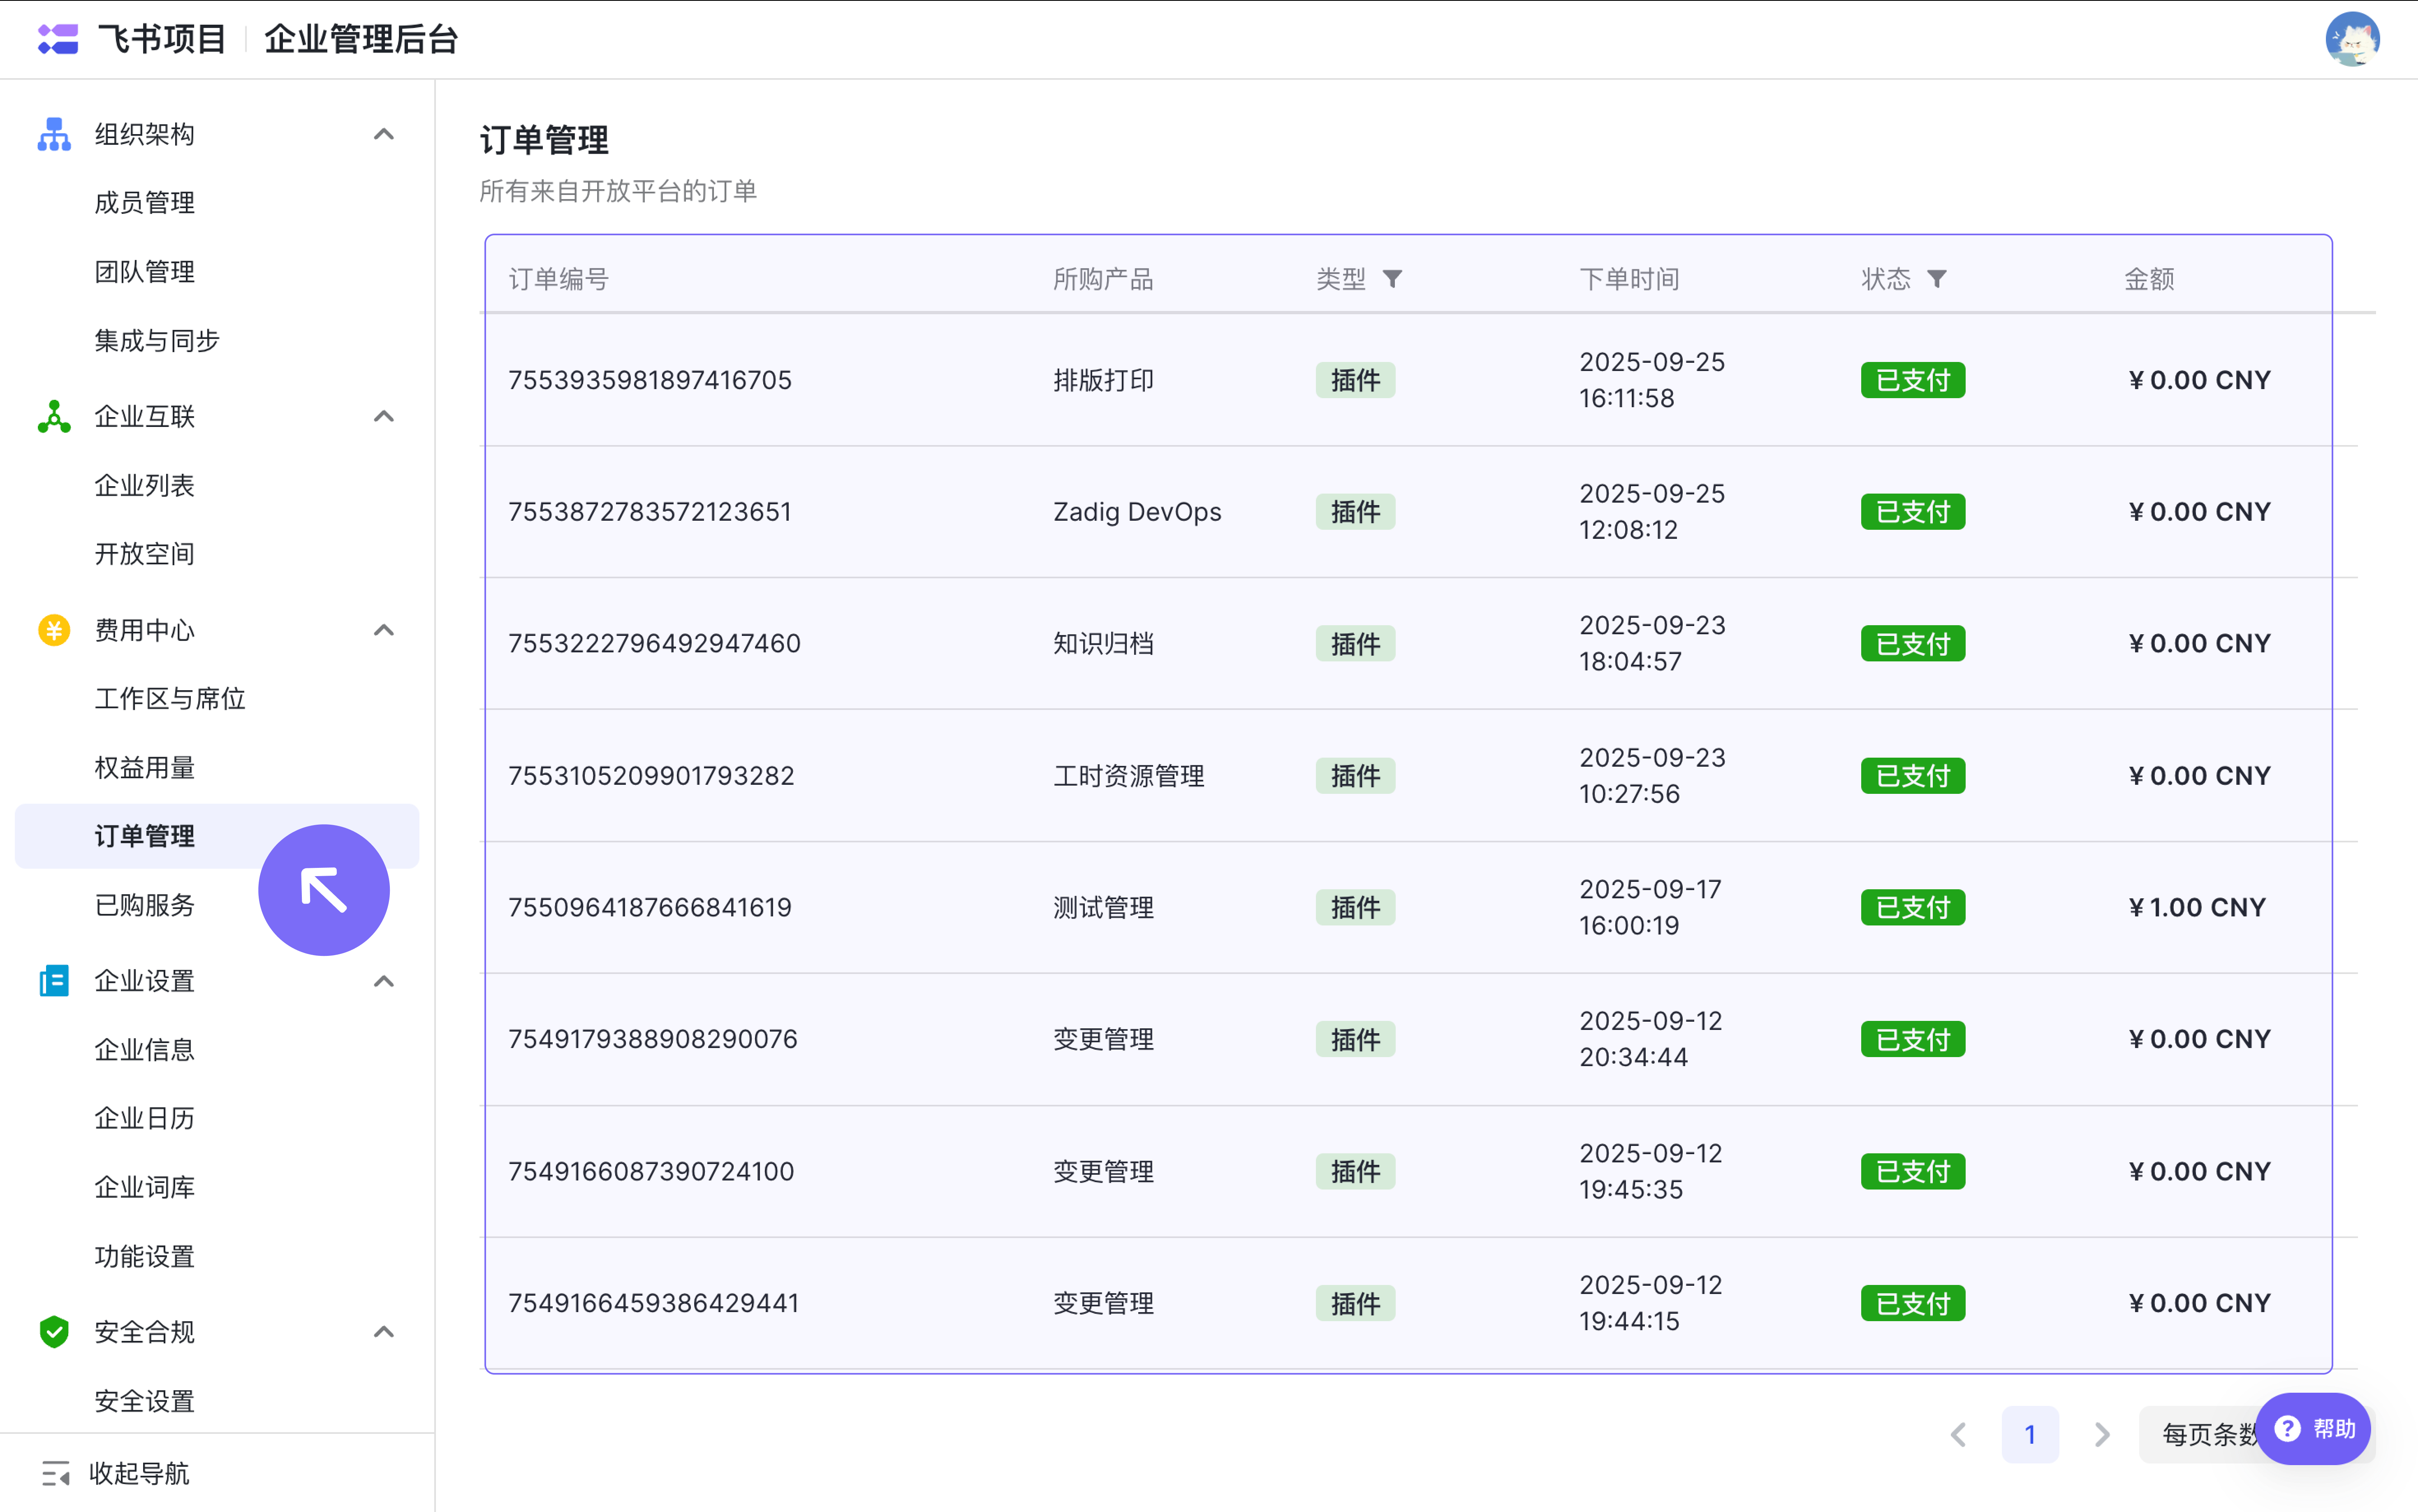Viewport: 2418px width, 1512px height.
Task: Click the 费用中心 yuan coin icon
Action: tap(54, 630)
